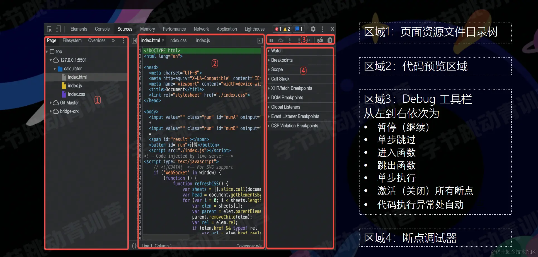This screenshot has width=538, height=257.
Task: Open the Lighthouse panel tab
Action: [x=255, y=29]
